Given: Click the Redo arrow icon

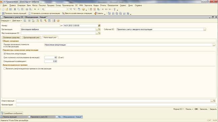Looking at the screenshot, I should (x=38, y=9).
